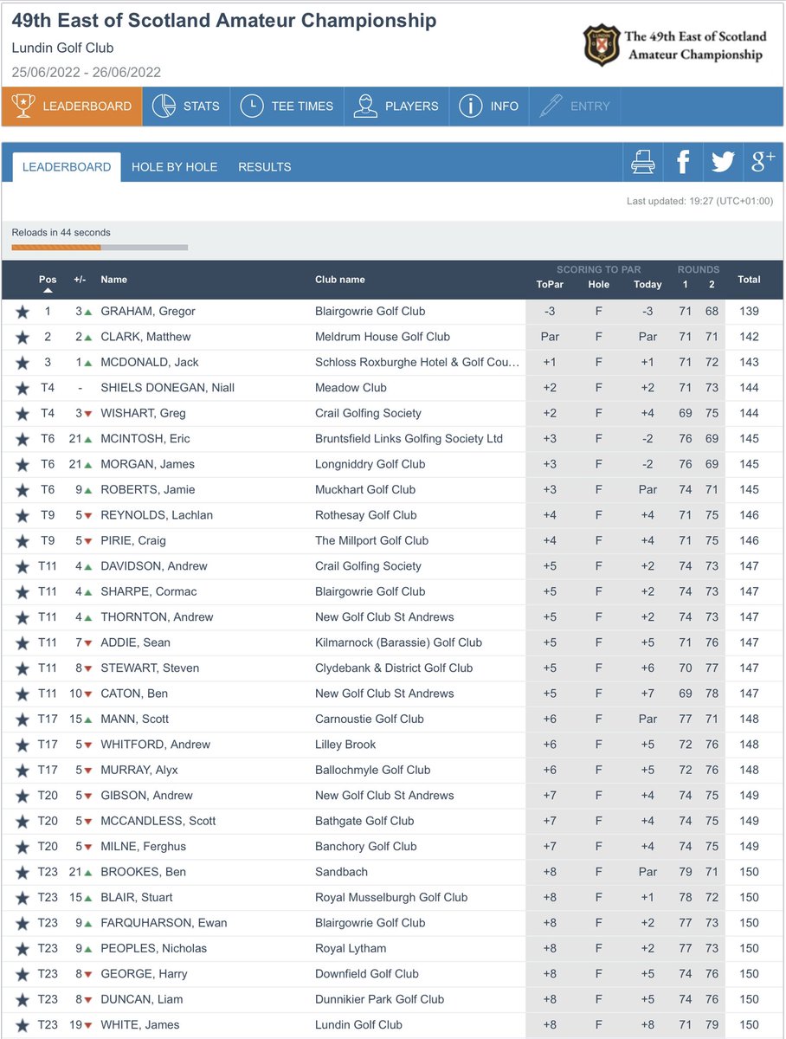The image size is (786, 1039).
Task: Favorite star for WISHART, Greg
Action: 23,414
